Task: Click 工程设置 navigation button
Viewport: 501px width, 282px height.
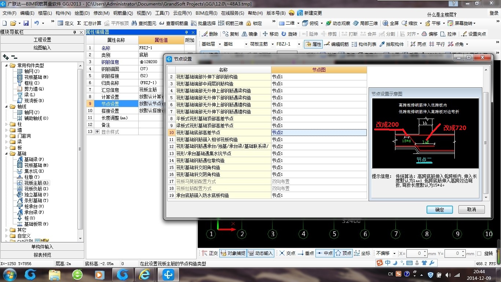Action: [x=42, y=40]
